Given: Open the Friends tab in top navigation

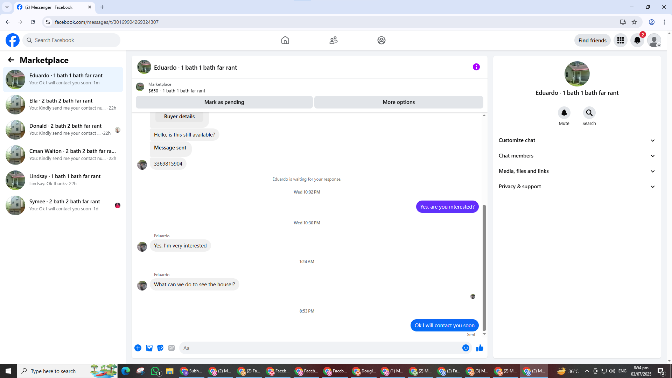Looking at the screenshot, I should click(333, 40).
